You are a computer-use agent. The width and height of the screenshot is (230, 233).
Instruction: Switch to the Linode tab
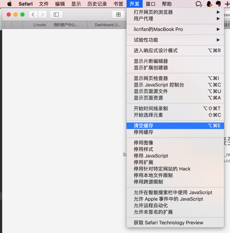[x=34, y=25]
